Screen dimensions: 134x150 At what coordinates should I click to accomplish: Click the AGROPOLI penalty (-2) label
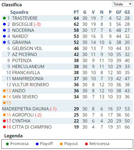tap(38, 115)
